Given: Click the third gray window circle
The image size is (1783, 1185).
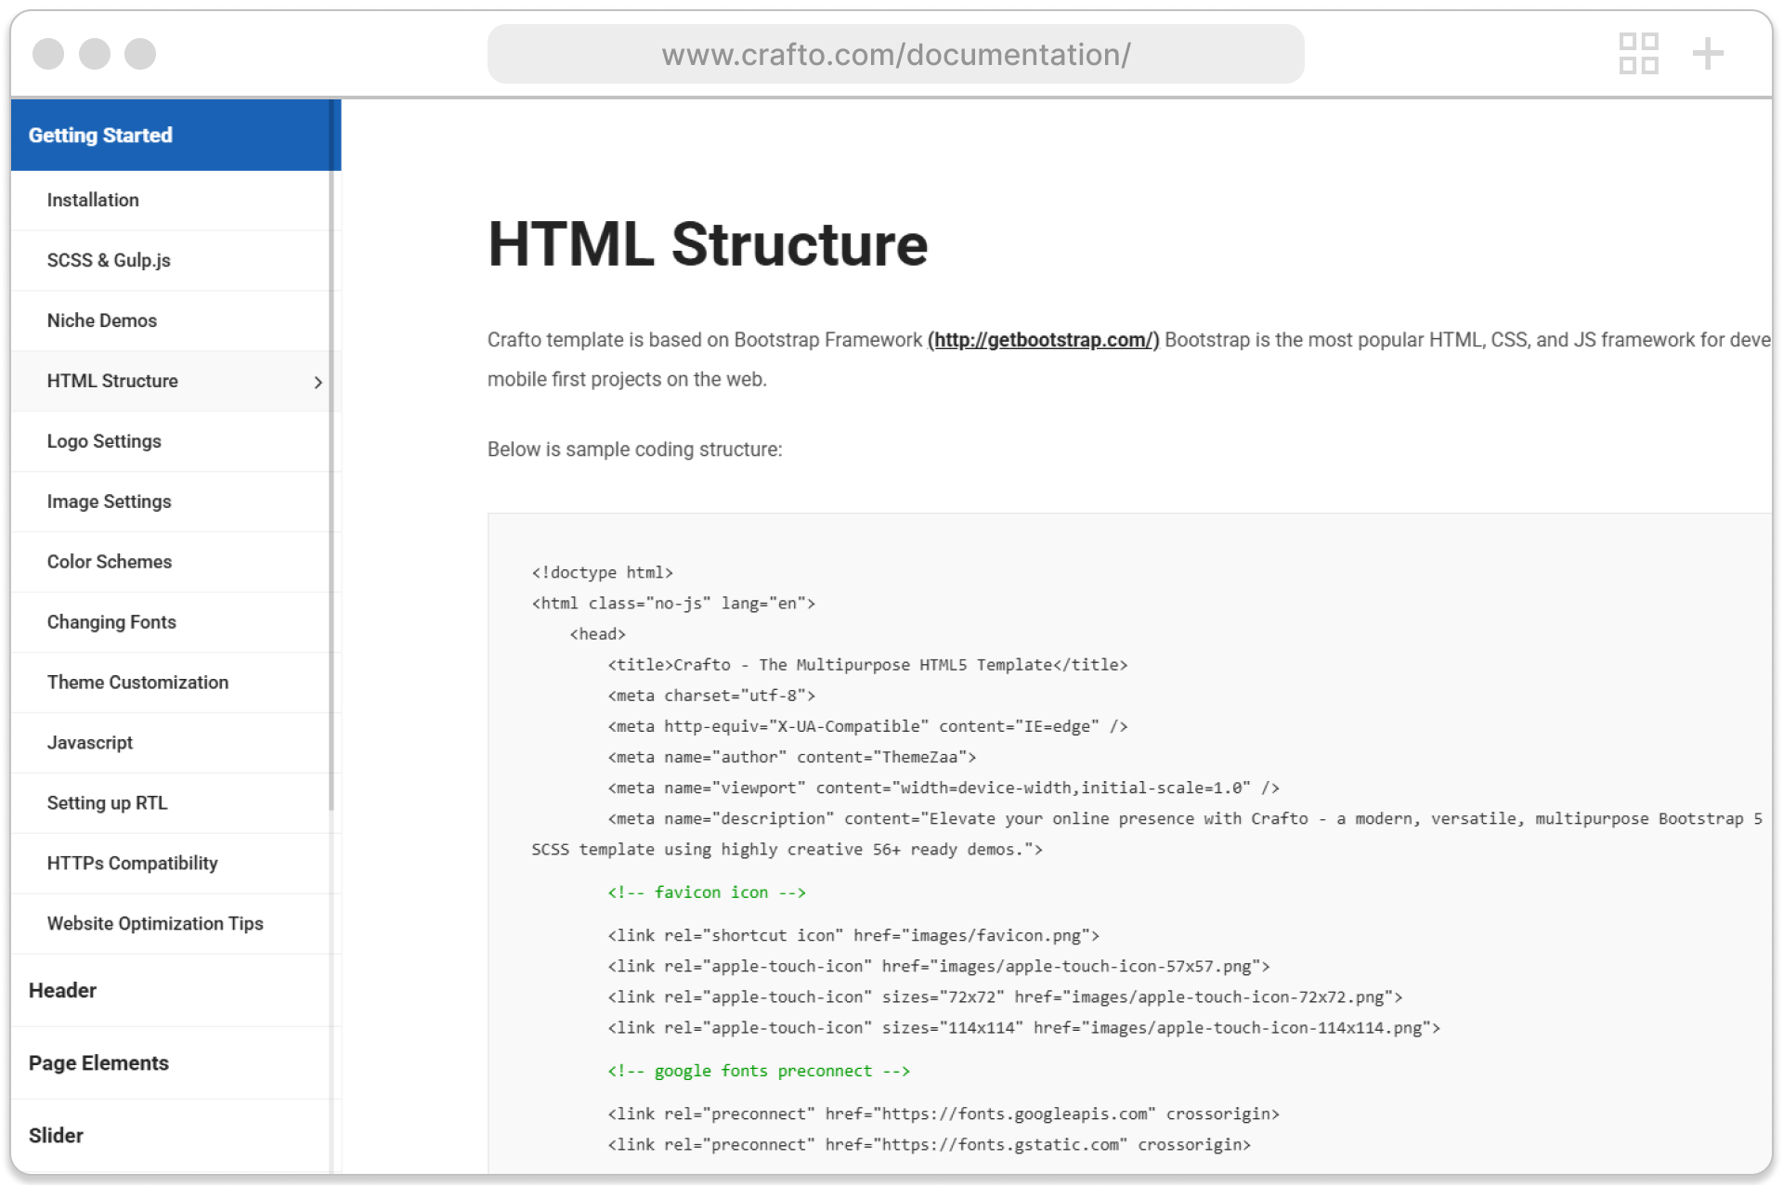Looking at the screenshot, I should [140, 54].
